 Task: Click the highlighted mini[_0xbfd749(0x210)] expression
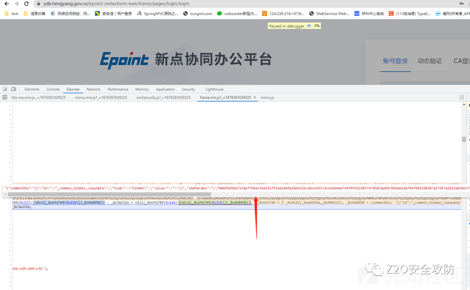(215, 202)
